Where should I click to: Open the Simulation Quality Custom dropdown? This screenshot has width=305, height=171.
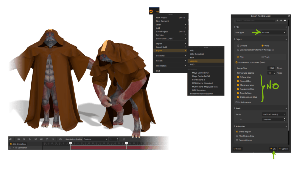(96, 139)
